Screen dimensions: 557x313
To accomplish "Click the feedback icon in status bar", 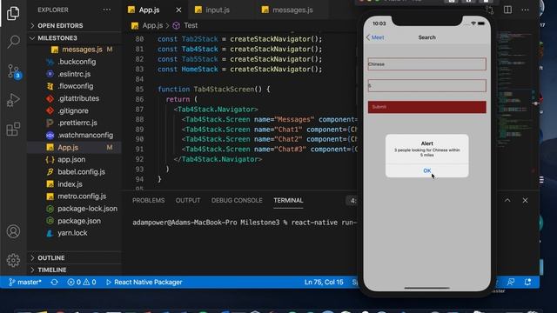I will [511, 282].
